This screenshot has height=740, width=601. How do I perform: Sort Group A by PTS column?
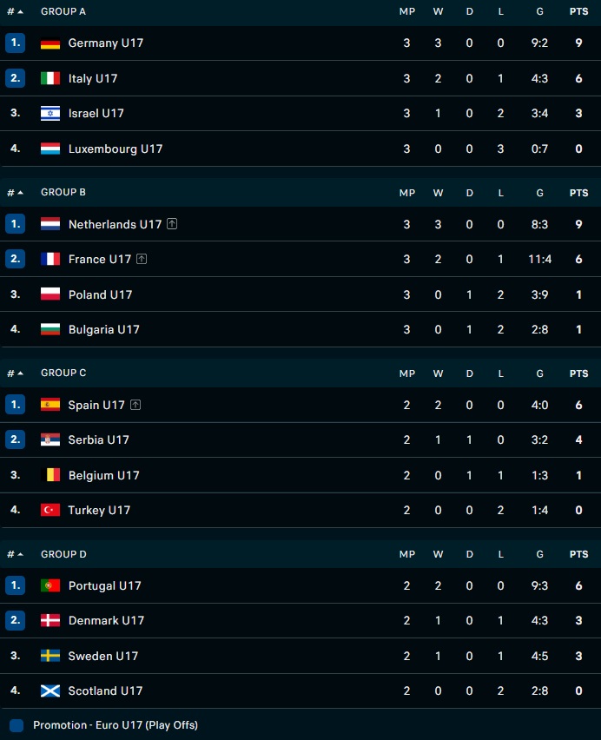tap(578, 12)
